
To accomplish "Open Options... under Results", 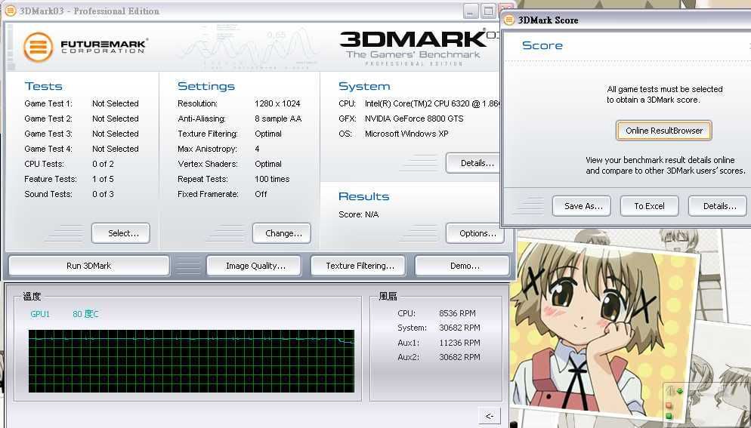I will [x=475, y=233].
